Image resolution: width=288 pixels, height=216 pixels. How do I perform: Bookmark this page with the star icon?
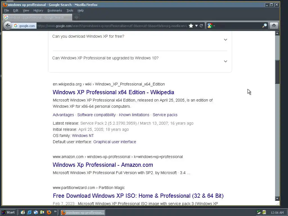click(191, 26)
